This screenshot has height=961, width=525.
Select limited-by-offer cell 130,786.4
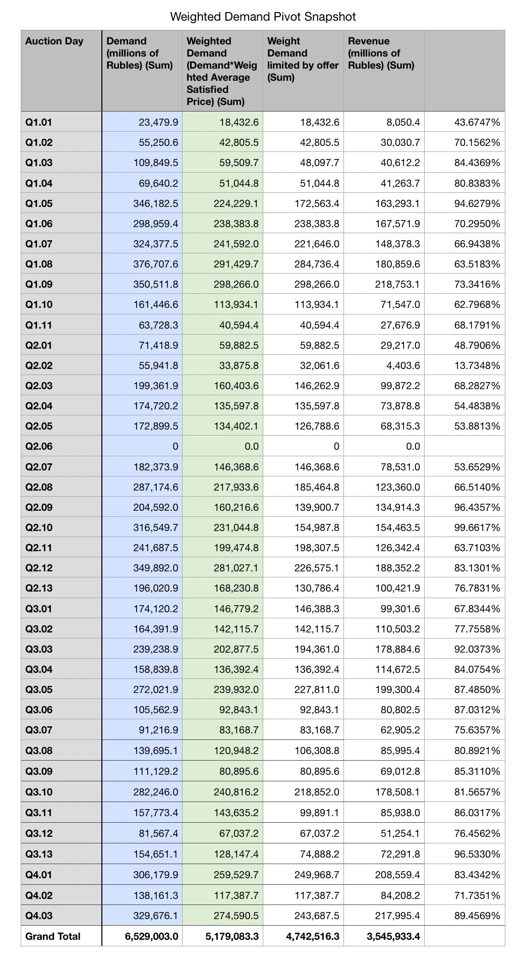304,588
